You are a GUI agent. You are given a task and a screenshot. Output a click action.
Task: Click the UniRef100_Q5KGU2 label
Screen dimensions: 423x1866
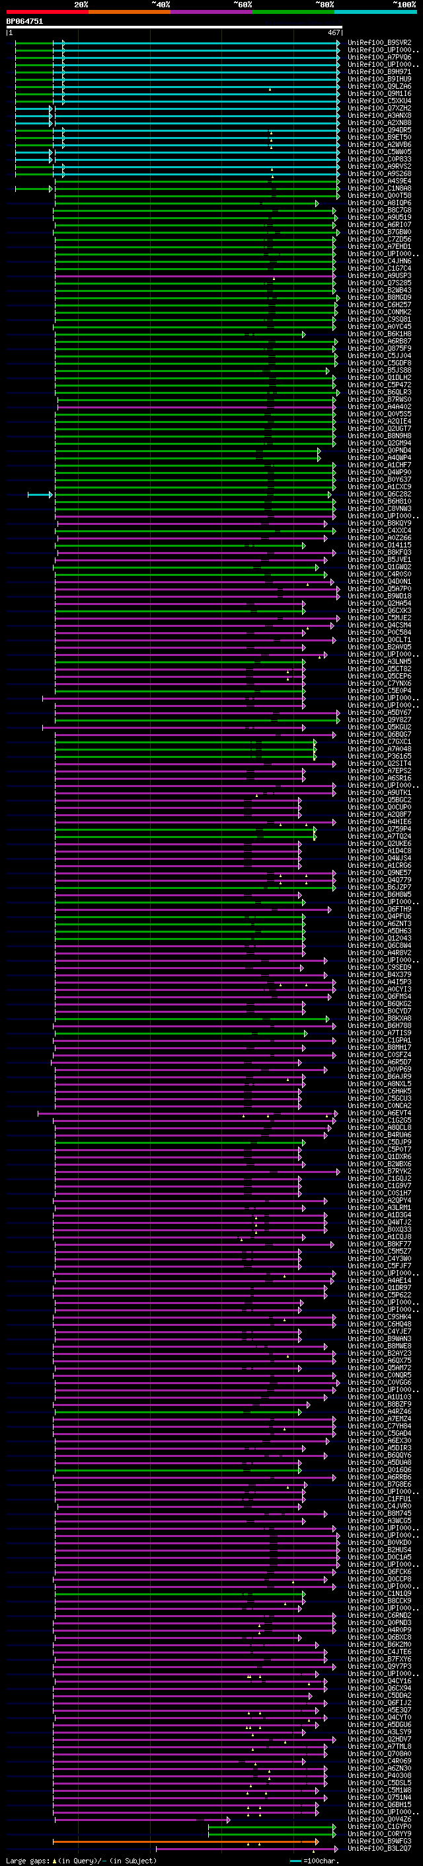(379, 727)
